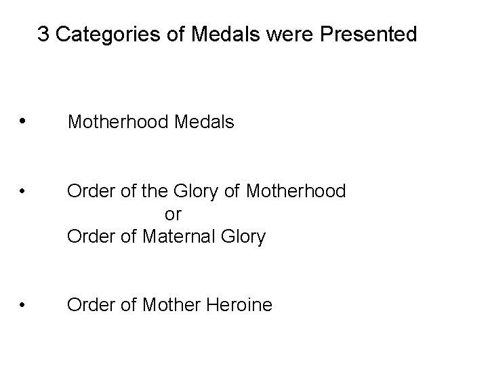This screenshot has width=488, height=366.
Task: Click 'Order of the Glory of Motherhood' line
Action: point(206,192)
